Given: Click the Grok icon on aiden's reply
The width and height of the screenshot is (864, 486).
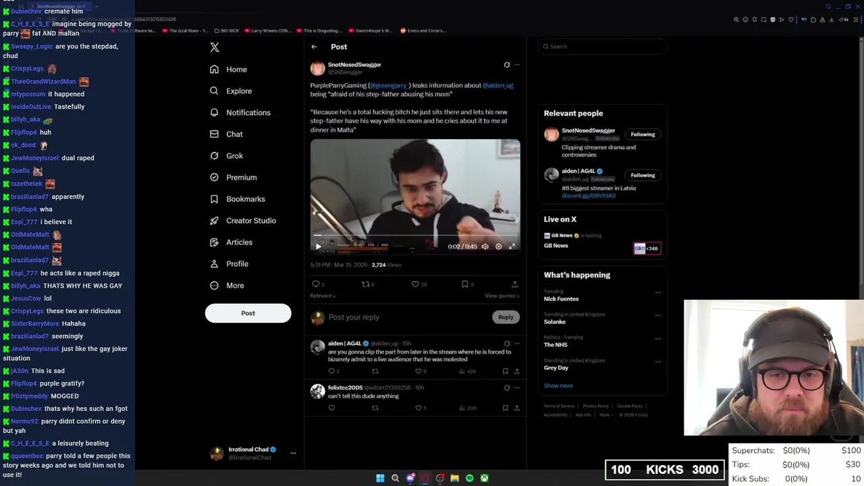Looking at the screenshot, I should (x=507, y=344).
